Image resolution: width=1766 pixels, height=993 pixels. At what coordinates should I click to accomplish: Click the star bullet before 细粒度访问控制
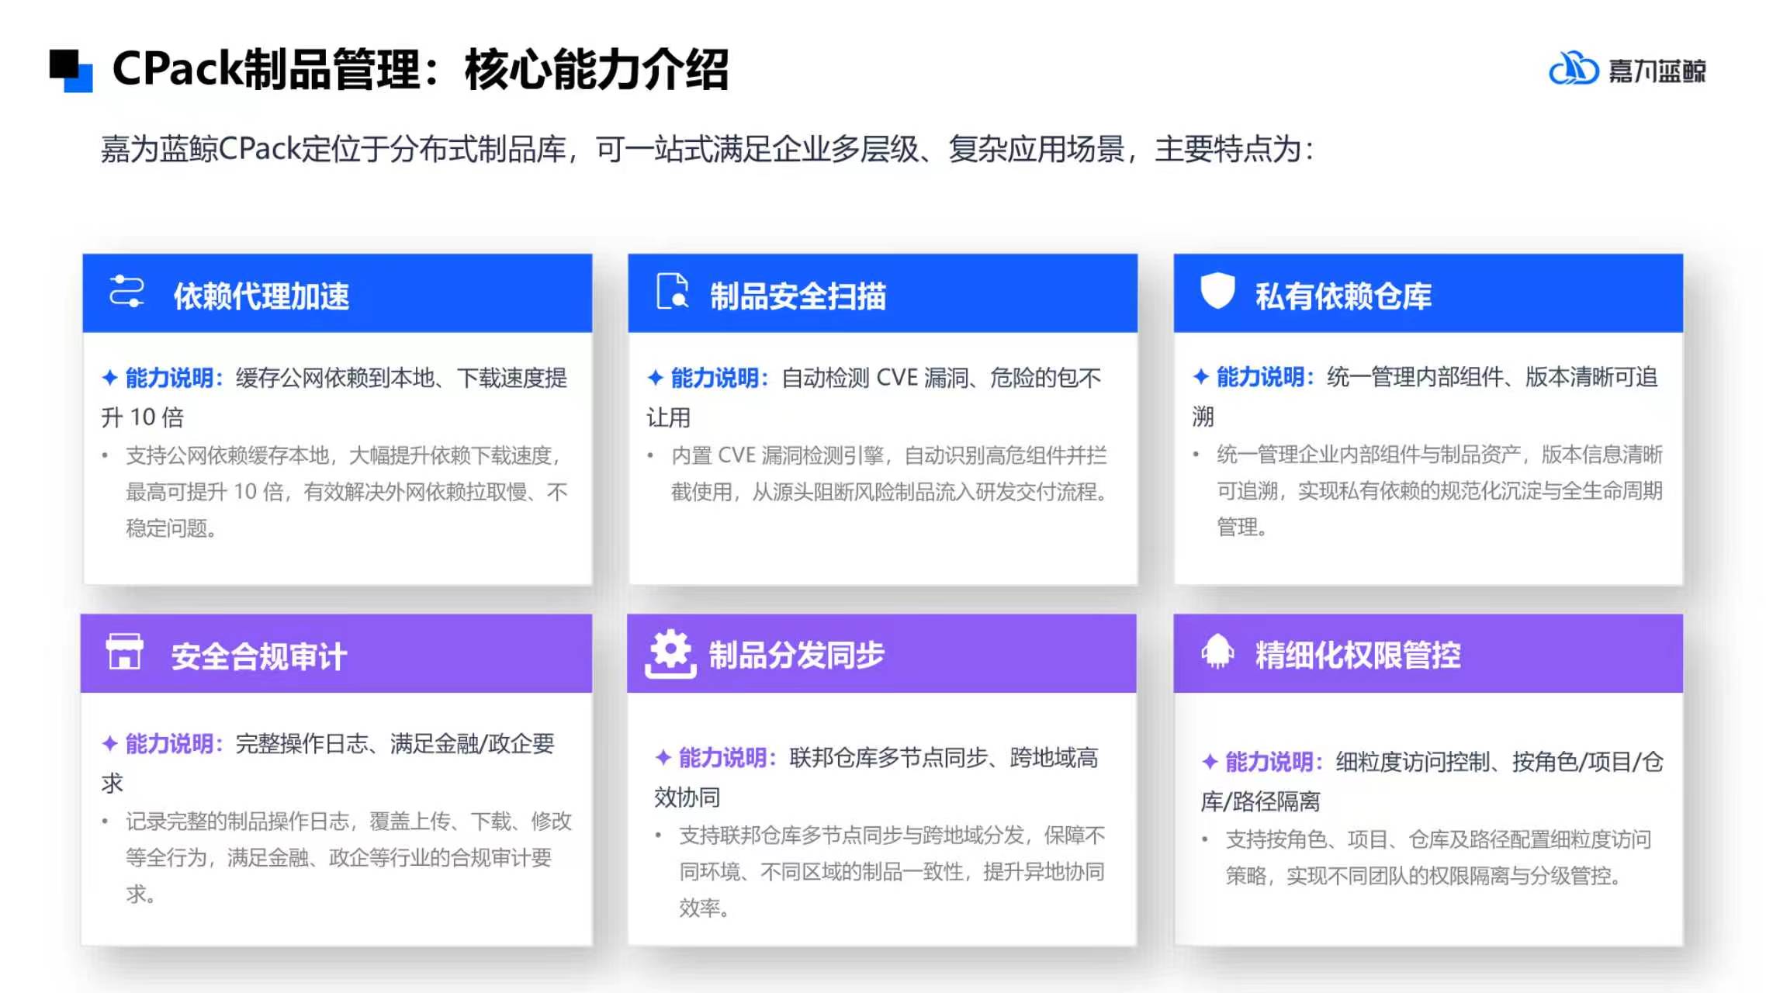coord(1209,762)
